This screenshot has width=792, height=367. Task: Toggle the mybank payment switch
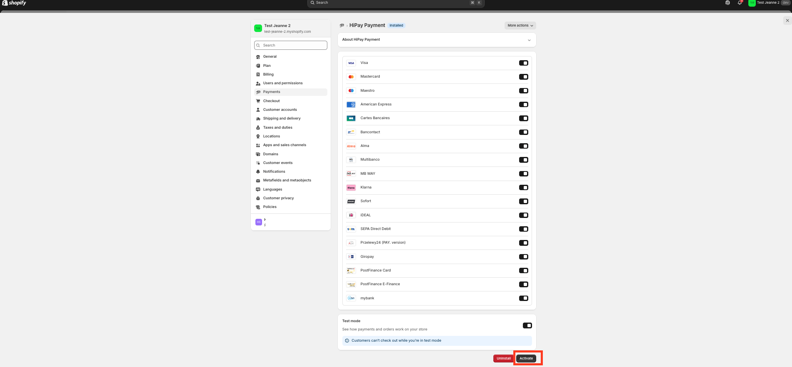[523, 298]
